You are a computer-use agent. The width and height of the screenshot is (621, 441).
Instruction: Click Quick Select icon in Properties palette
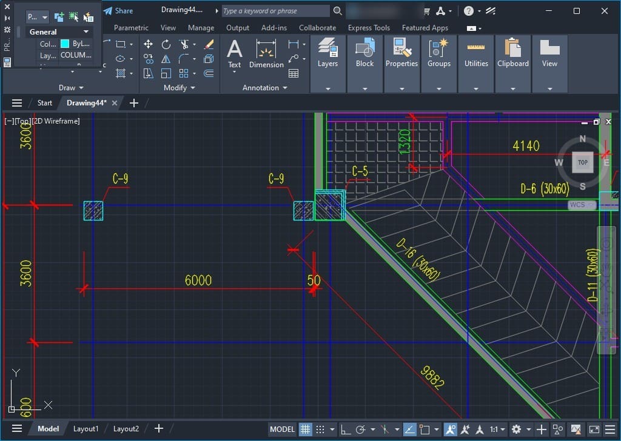(x=89, y=16)
